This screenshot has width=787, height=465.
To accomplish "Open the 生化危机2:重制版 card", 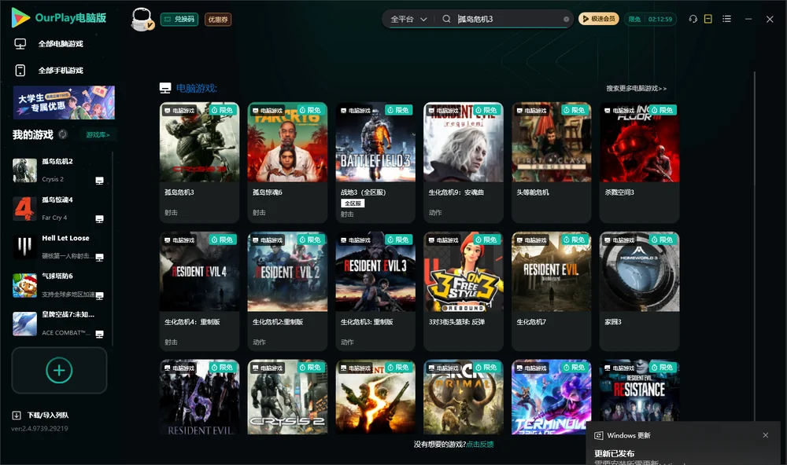I will [287, 291].
